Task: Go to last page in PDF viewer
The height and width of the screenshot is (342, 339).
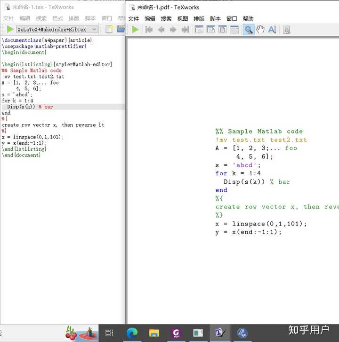Action: pos(185,30)
